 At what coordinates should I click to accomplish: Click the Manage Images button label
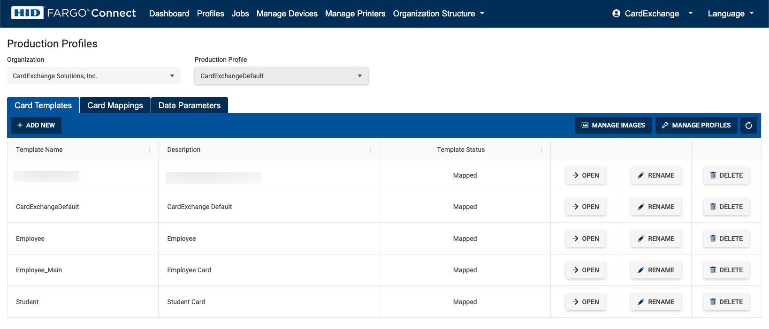[x=618, y=125]
